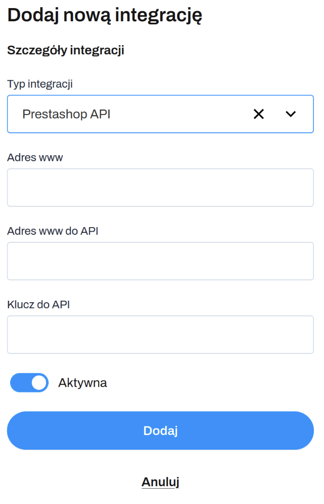Expand the Typ integracji dropdown chevron
This screenshot has width=324, height=504.
pos(291,114)
